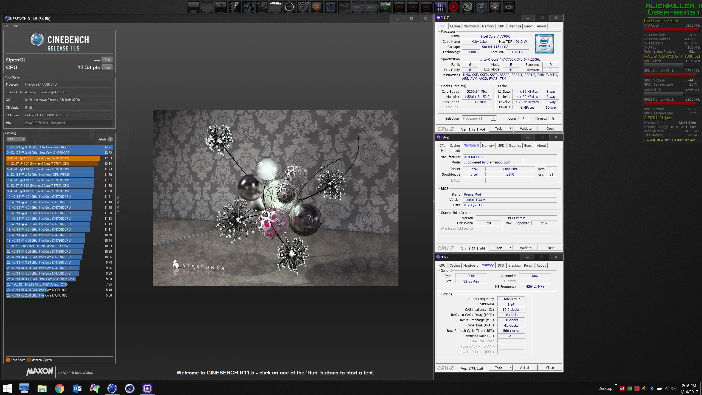Click the Origin icon in the dock

pyautogui.click(x=316, y=7)
